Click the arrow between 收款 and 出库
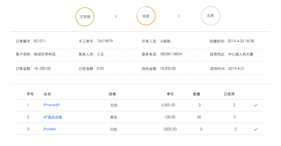 179,16
